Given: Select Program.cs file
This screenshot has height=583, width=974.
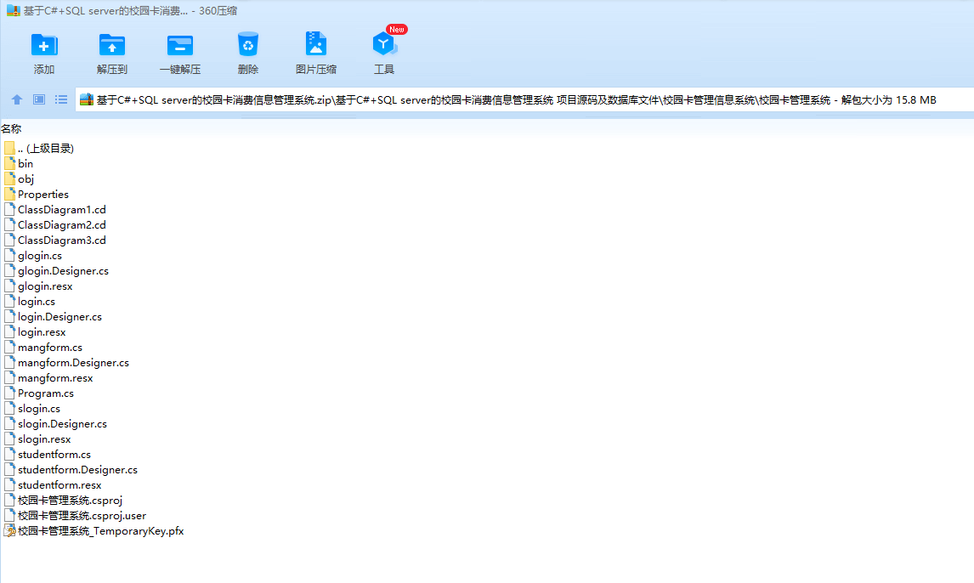Looking at the screenshot, I should 38,393.
